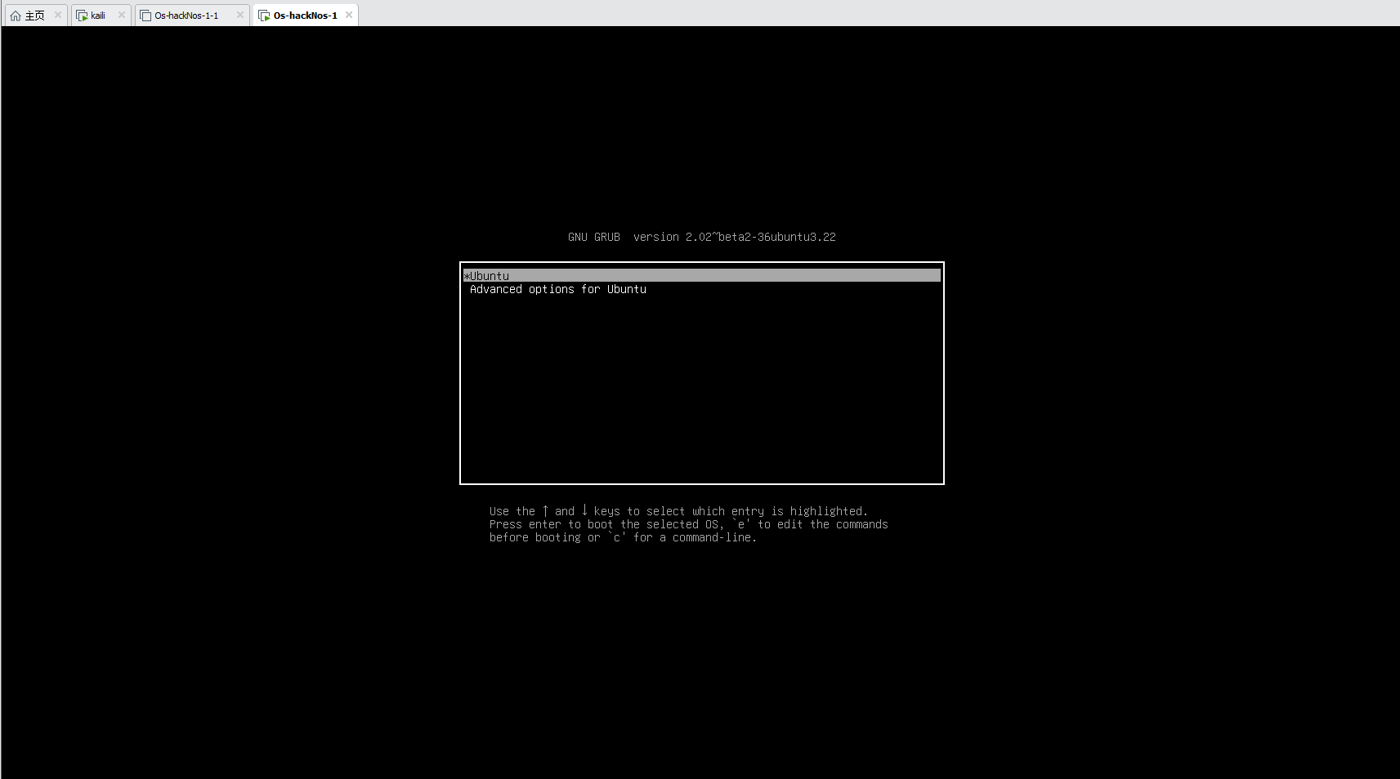Click the running VM icon on kaili tab

click(82, 16)
